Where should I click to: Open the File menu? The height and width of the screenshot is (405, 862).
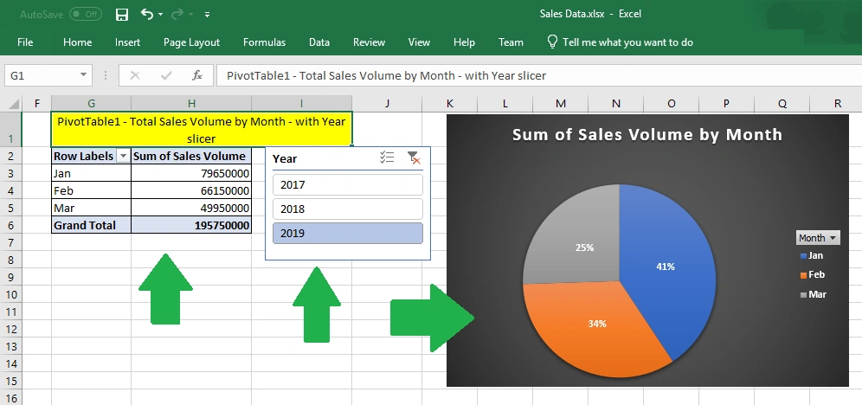point(25,42)
